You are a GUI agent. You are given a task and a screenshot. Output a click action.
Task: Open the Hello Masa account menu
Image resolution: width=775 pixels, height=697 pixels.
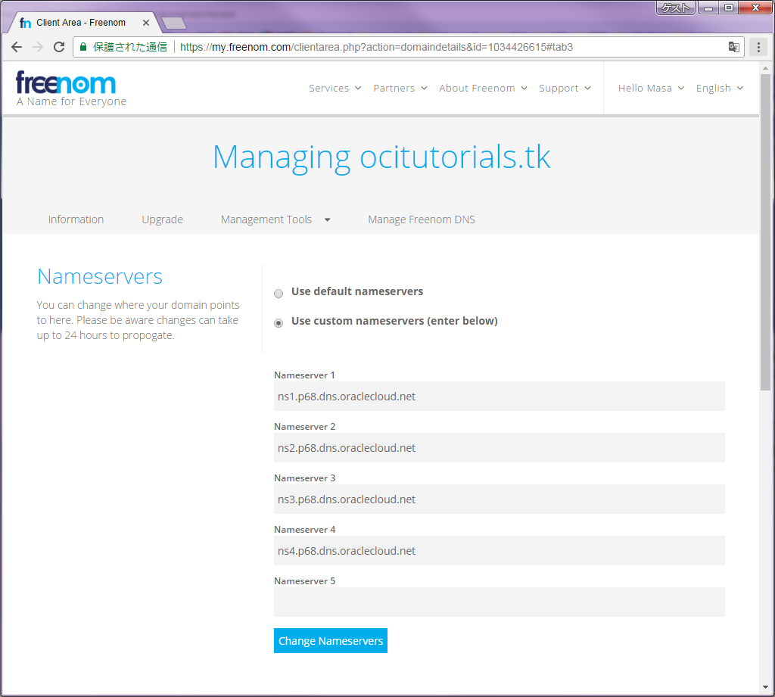pos(651,89)
